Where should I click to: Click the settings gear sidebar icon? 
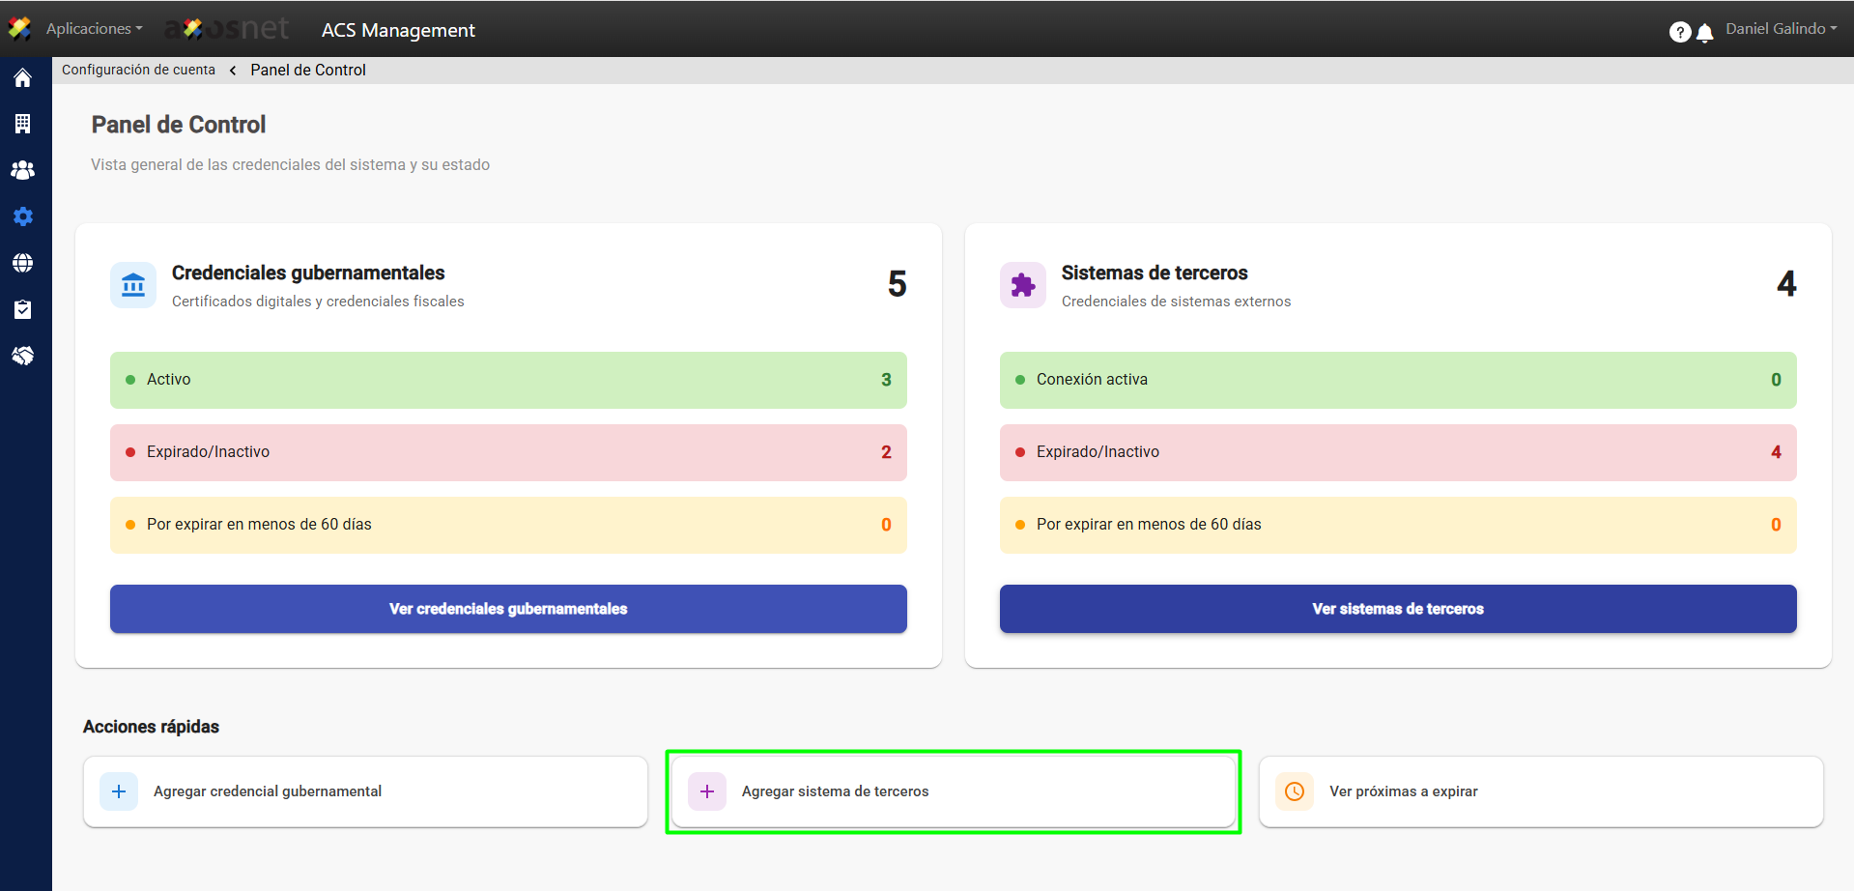[22, 216]
